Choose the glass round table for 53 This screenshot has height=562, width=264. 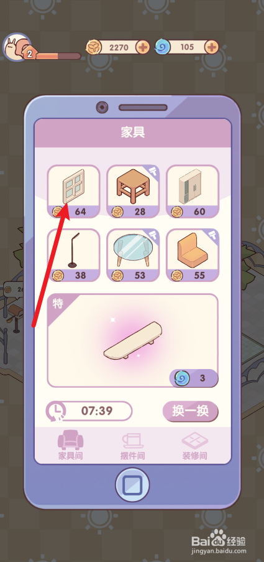[x=133, y=255]
